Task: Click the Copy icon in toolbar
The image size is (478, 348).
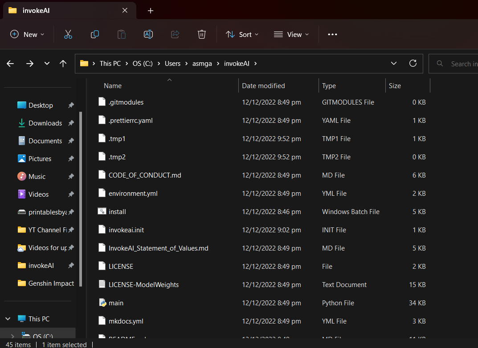Action: tap(95, 34)
